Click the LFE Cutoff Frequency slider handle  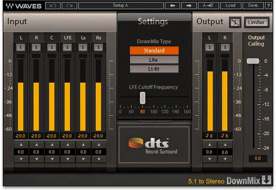(142, 98)
